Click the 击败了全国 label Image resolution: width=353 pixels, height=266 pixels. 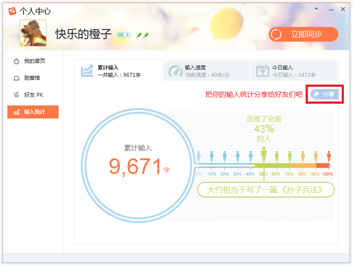click(264, 119)
